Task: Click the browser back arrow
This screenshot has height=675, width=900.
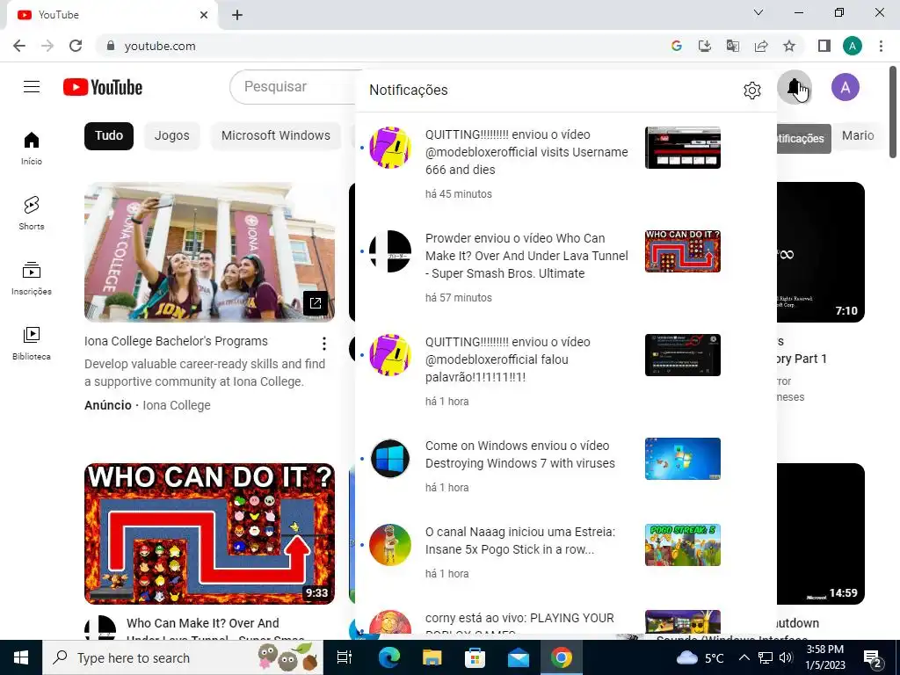Action: point(19,46)
